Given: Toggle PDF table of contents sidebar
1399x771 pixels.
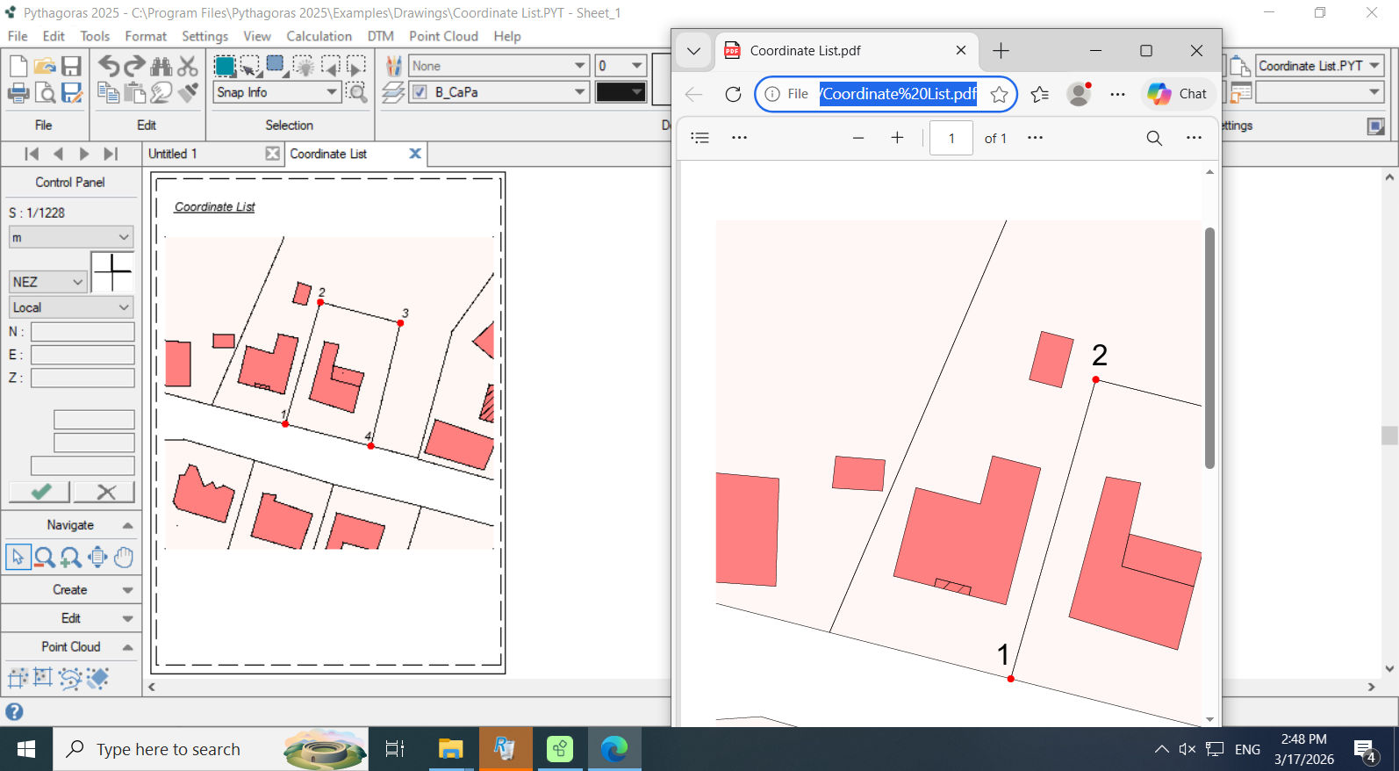Looking at the screenshot, I should pos(699,138).
